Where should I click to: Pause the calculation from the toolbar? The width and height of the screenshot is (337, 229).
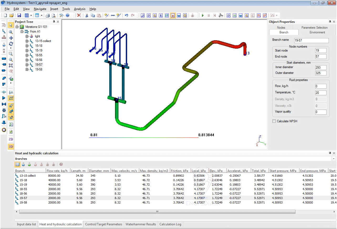(x=209, y=15)
